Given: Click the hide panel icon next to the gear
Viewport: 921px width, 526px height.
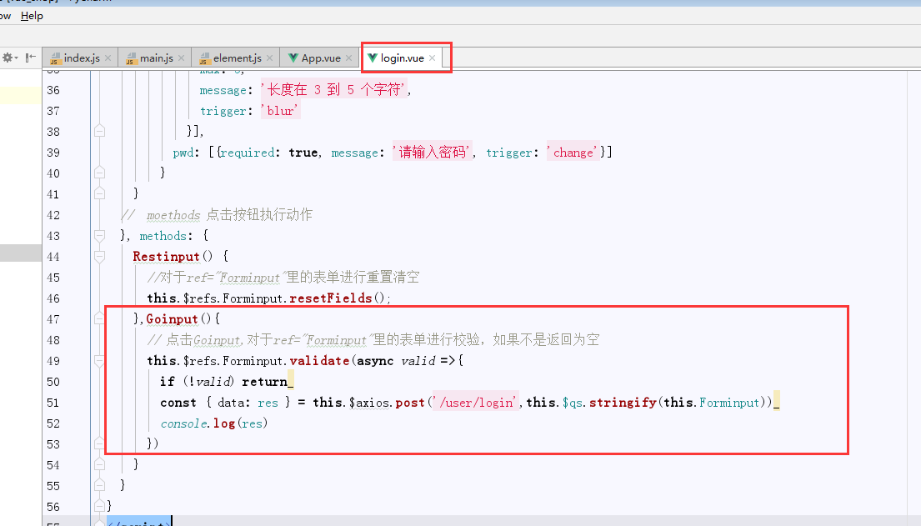Looking at the screenshot, I should pyautogui.click(x=31, y=58).
